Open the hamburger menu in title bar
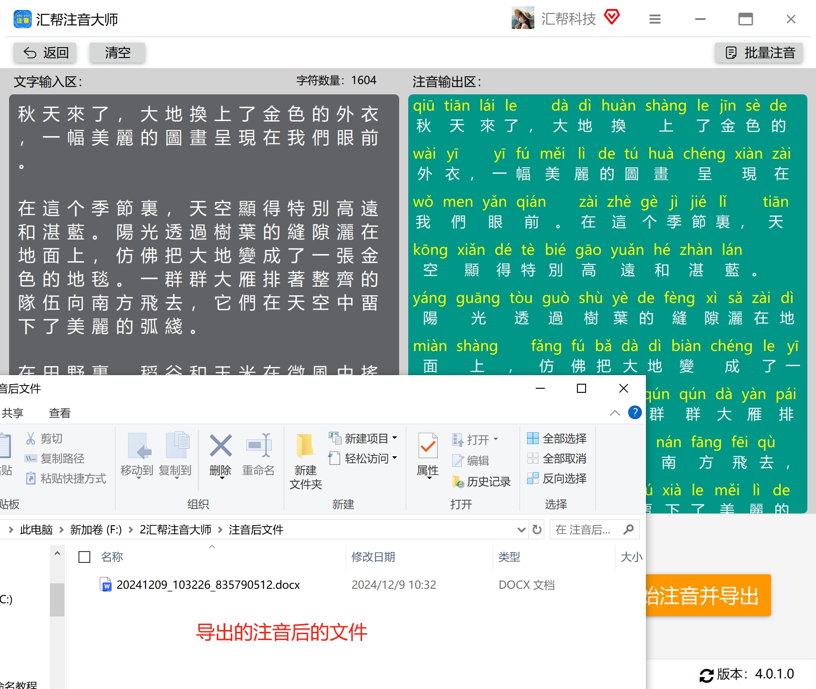Image resolution: width=816 pixels, height=689 pixels. click(655, 19)
